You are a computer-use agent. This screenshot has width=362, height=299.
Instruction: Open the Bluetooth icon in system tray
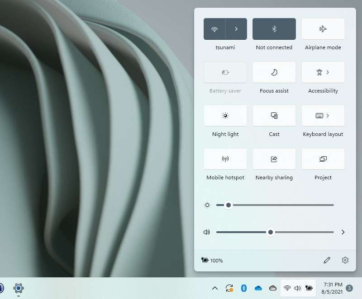click(x=244, y=288)
